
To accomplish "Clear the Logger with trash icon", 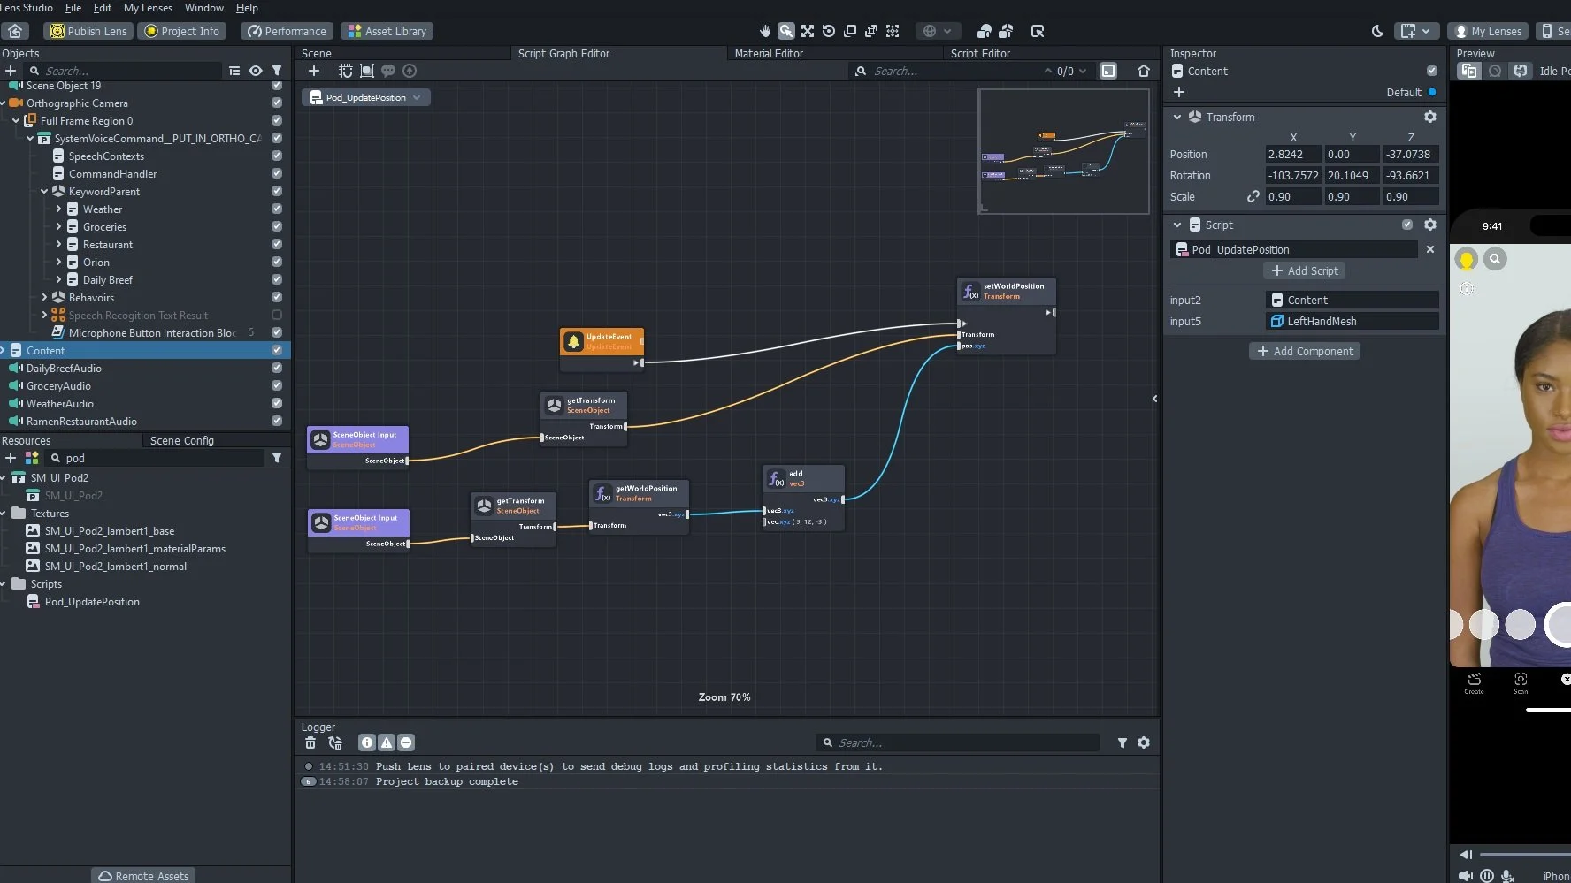I will tap(310, 742).
